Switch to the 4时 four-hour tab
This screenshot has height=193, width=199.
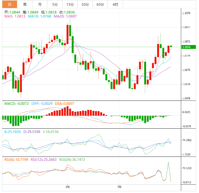[115, 4]
